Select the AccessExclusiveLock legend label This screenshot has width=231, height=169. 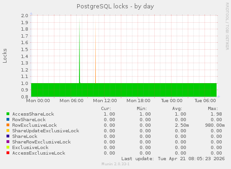pyautogui.click(x=39, y=153)
